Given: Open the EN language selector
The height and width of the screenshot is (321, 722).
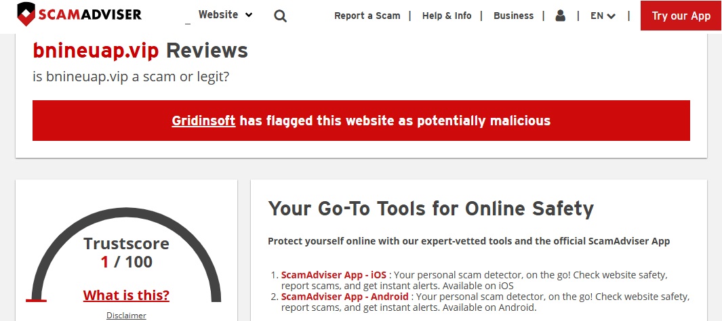Looking at the screenshot, I should point(603,16).
